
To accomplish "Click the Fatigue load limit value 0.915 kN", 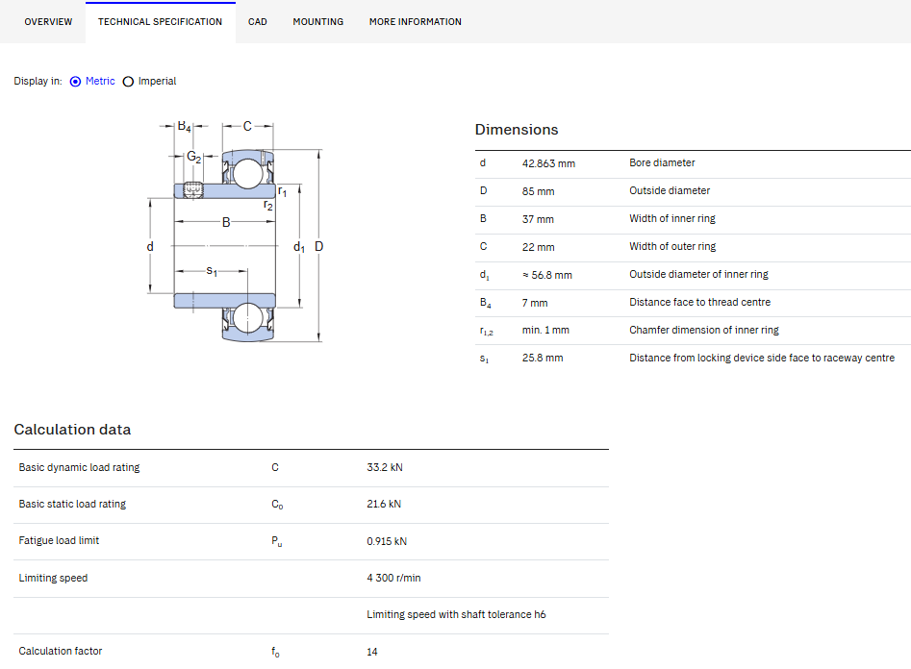I will tap(387, 542).
